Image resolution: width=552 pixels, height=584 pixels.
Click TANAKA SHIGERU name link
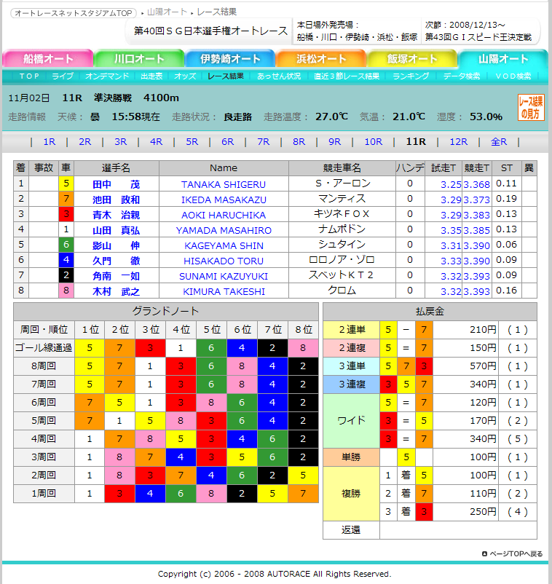click(224, 184)
